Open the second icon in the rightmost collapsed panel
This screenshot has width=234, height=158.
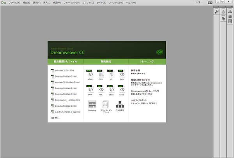(230, 16)
